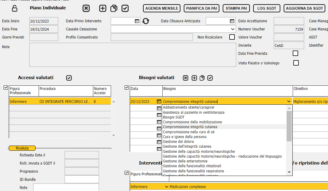This screenshot has height=191, width=328.
Task: Choose Bisogni SGDT option in list
Action: tap(174, 117)
